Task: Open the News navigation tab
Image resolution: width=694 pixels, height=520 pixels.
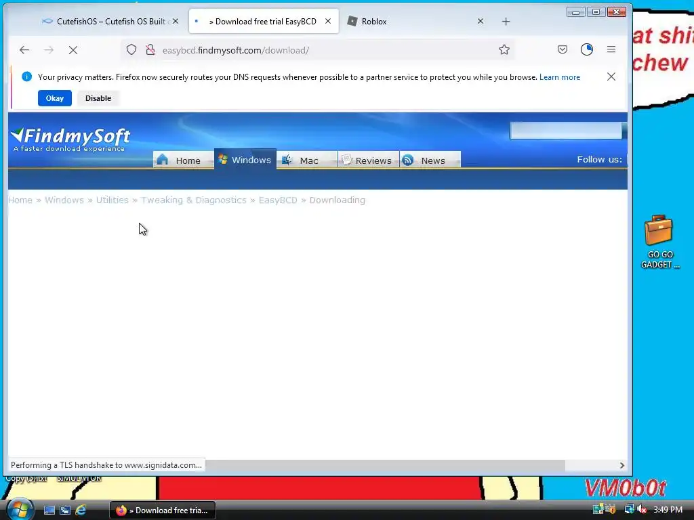Action: [x=430, y=160]
